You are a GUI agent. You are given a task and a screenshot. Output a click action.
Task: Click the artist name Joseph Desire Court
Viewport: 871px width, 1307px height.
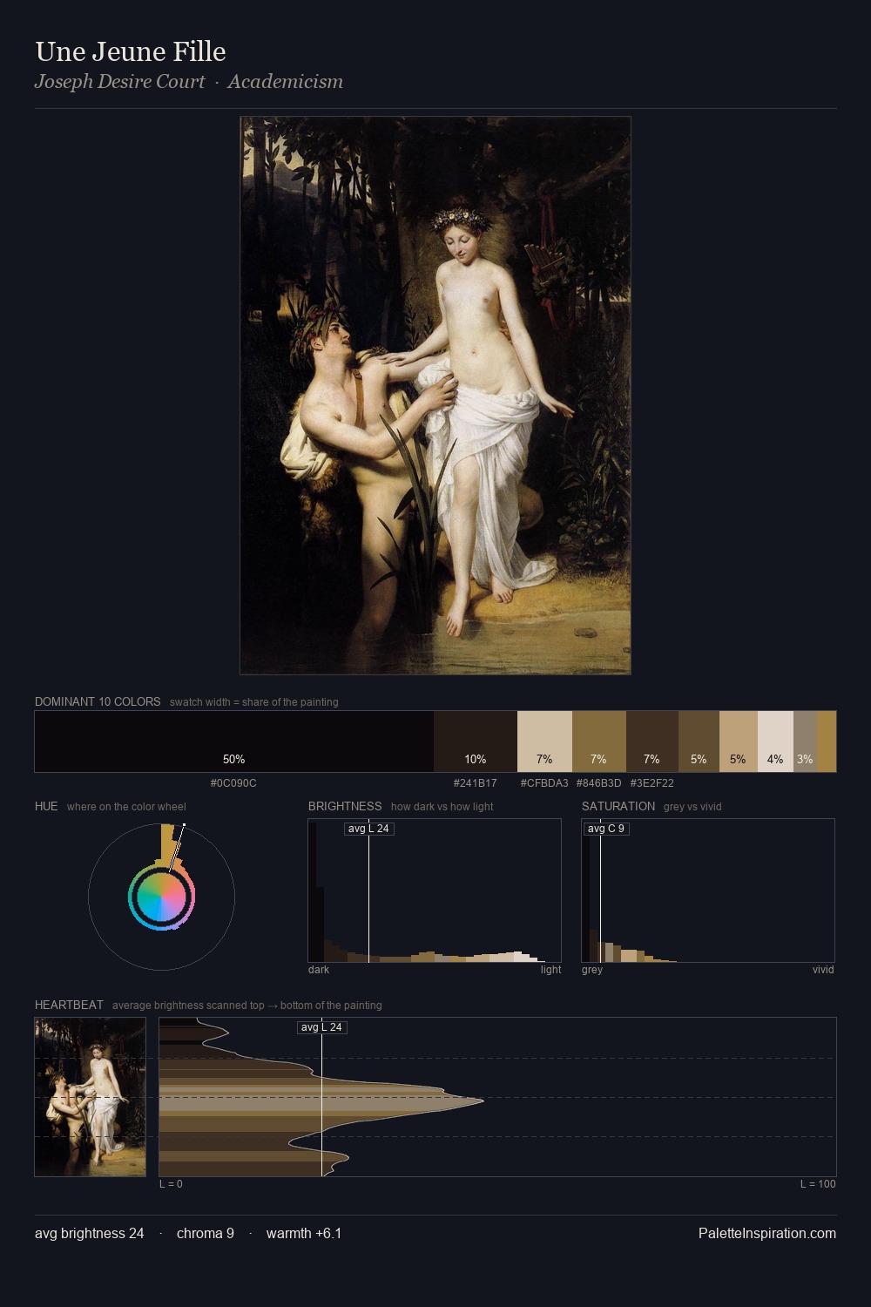point(120,82)
